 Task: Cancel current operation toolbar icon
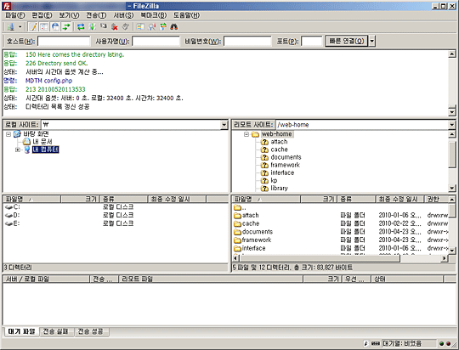coord(104,27)
